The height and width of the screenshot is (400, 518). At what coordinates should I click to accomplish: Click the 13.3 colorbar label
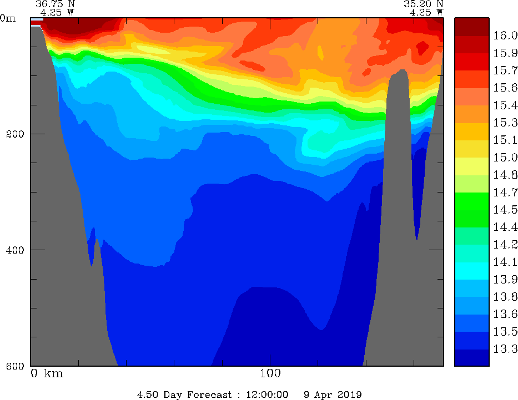pyautogui.click(x=505, y=349)
